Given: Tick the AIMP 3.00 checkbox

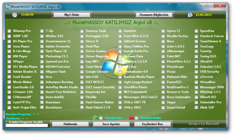Looking at the screenshot, I should (9, 36).
